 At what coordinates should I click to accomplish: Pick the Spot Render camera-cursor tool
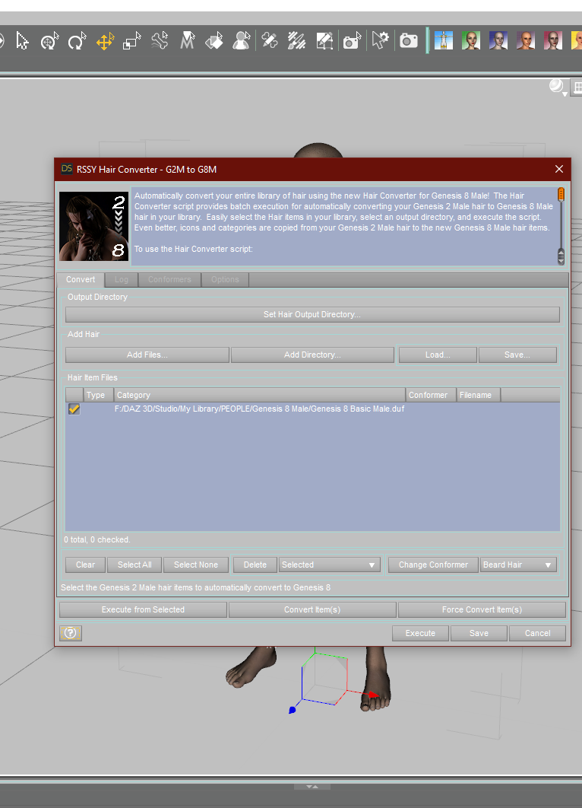(353, 41)
